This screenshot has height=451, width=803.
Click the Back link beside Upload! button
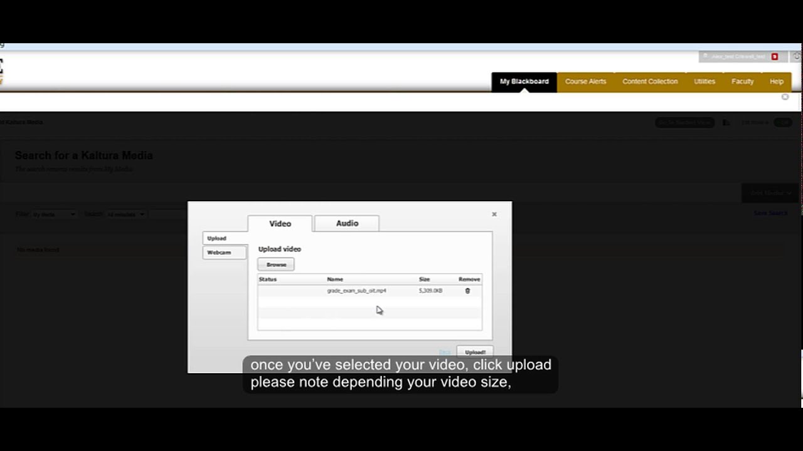(x=445, y=352)
